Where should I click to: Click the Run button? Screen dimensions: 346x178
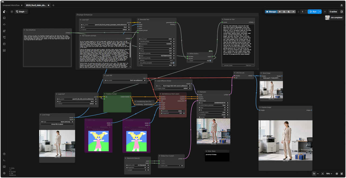tap(313, 12)
